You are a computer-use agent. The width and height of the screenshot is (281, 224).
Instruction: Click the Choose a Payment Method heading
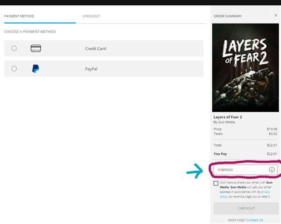[x=30, y=32]
